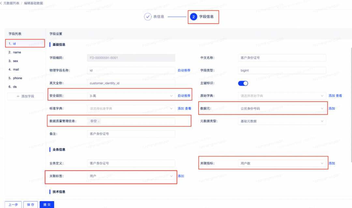Click the checkmark icon on 表信息 step
The width and height of the screenshot is (352, 208).
147,17
